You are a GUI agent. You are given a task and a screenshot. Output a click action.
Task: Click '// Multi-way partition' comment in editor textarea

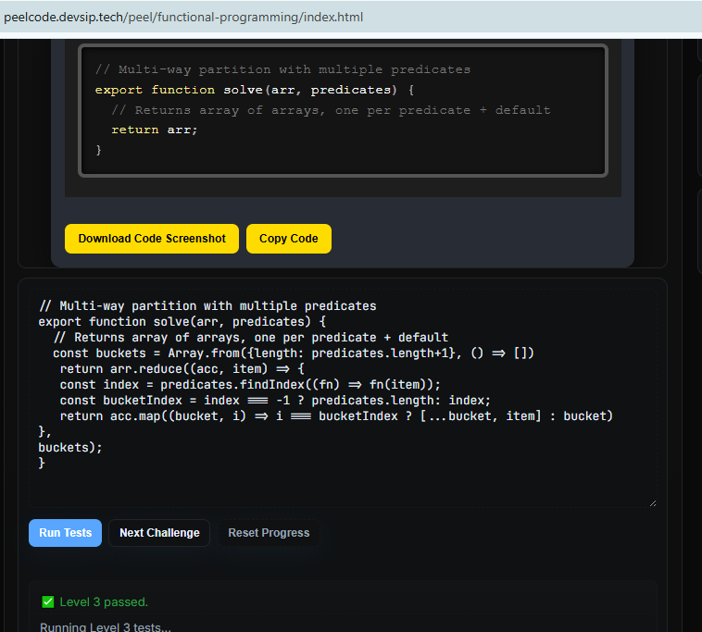coord(207,306)
